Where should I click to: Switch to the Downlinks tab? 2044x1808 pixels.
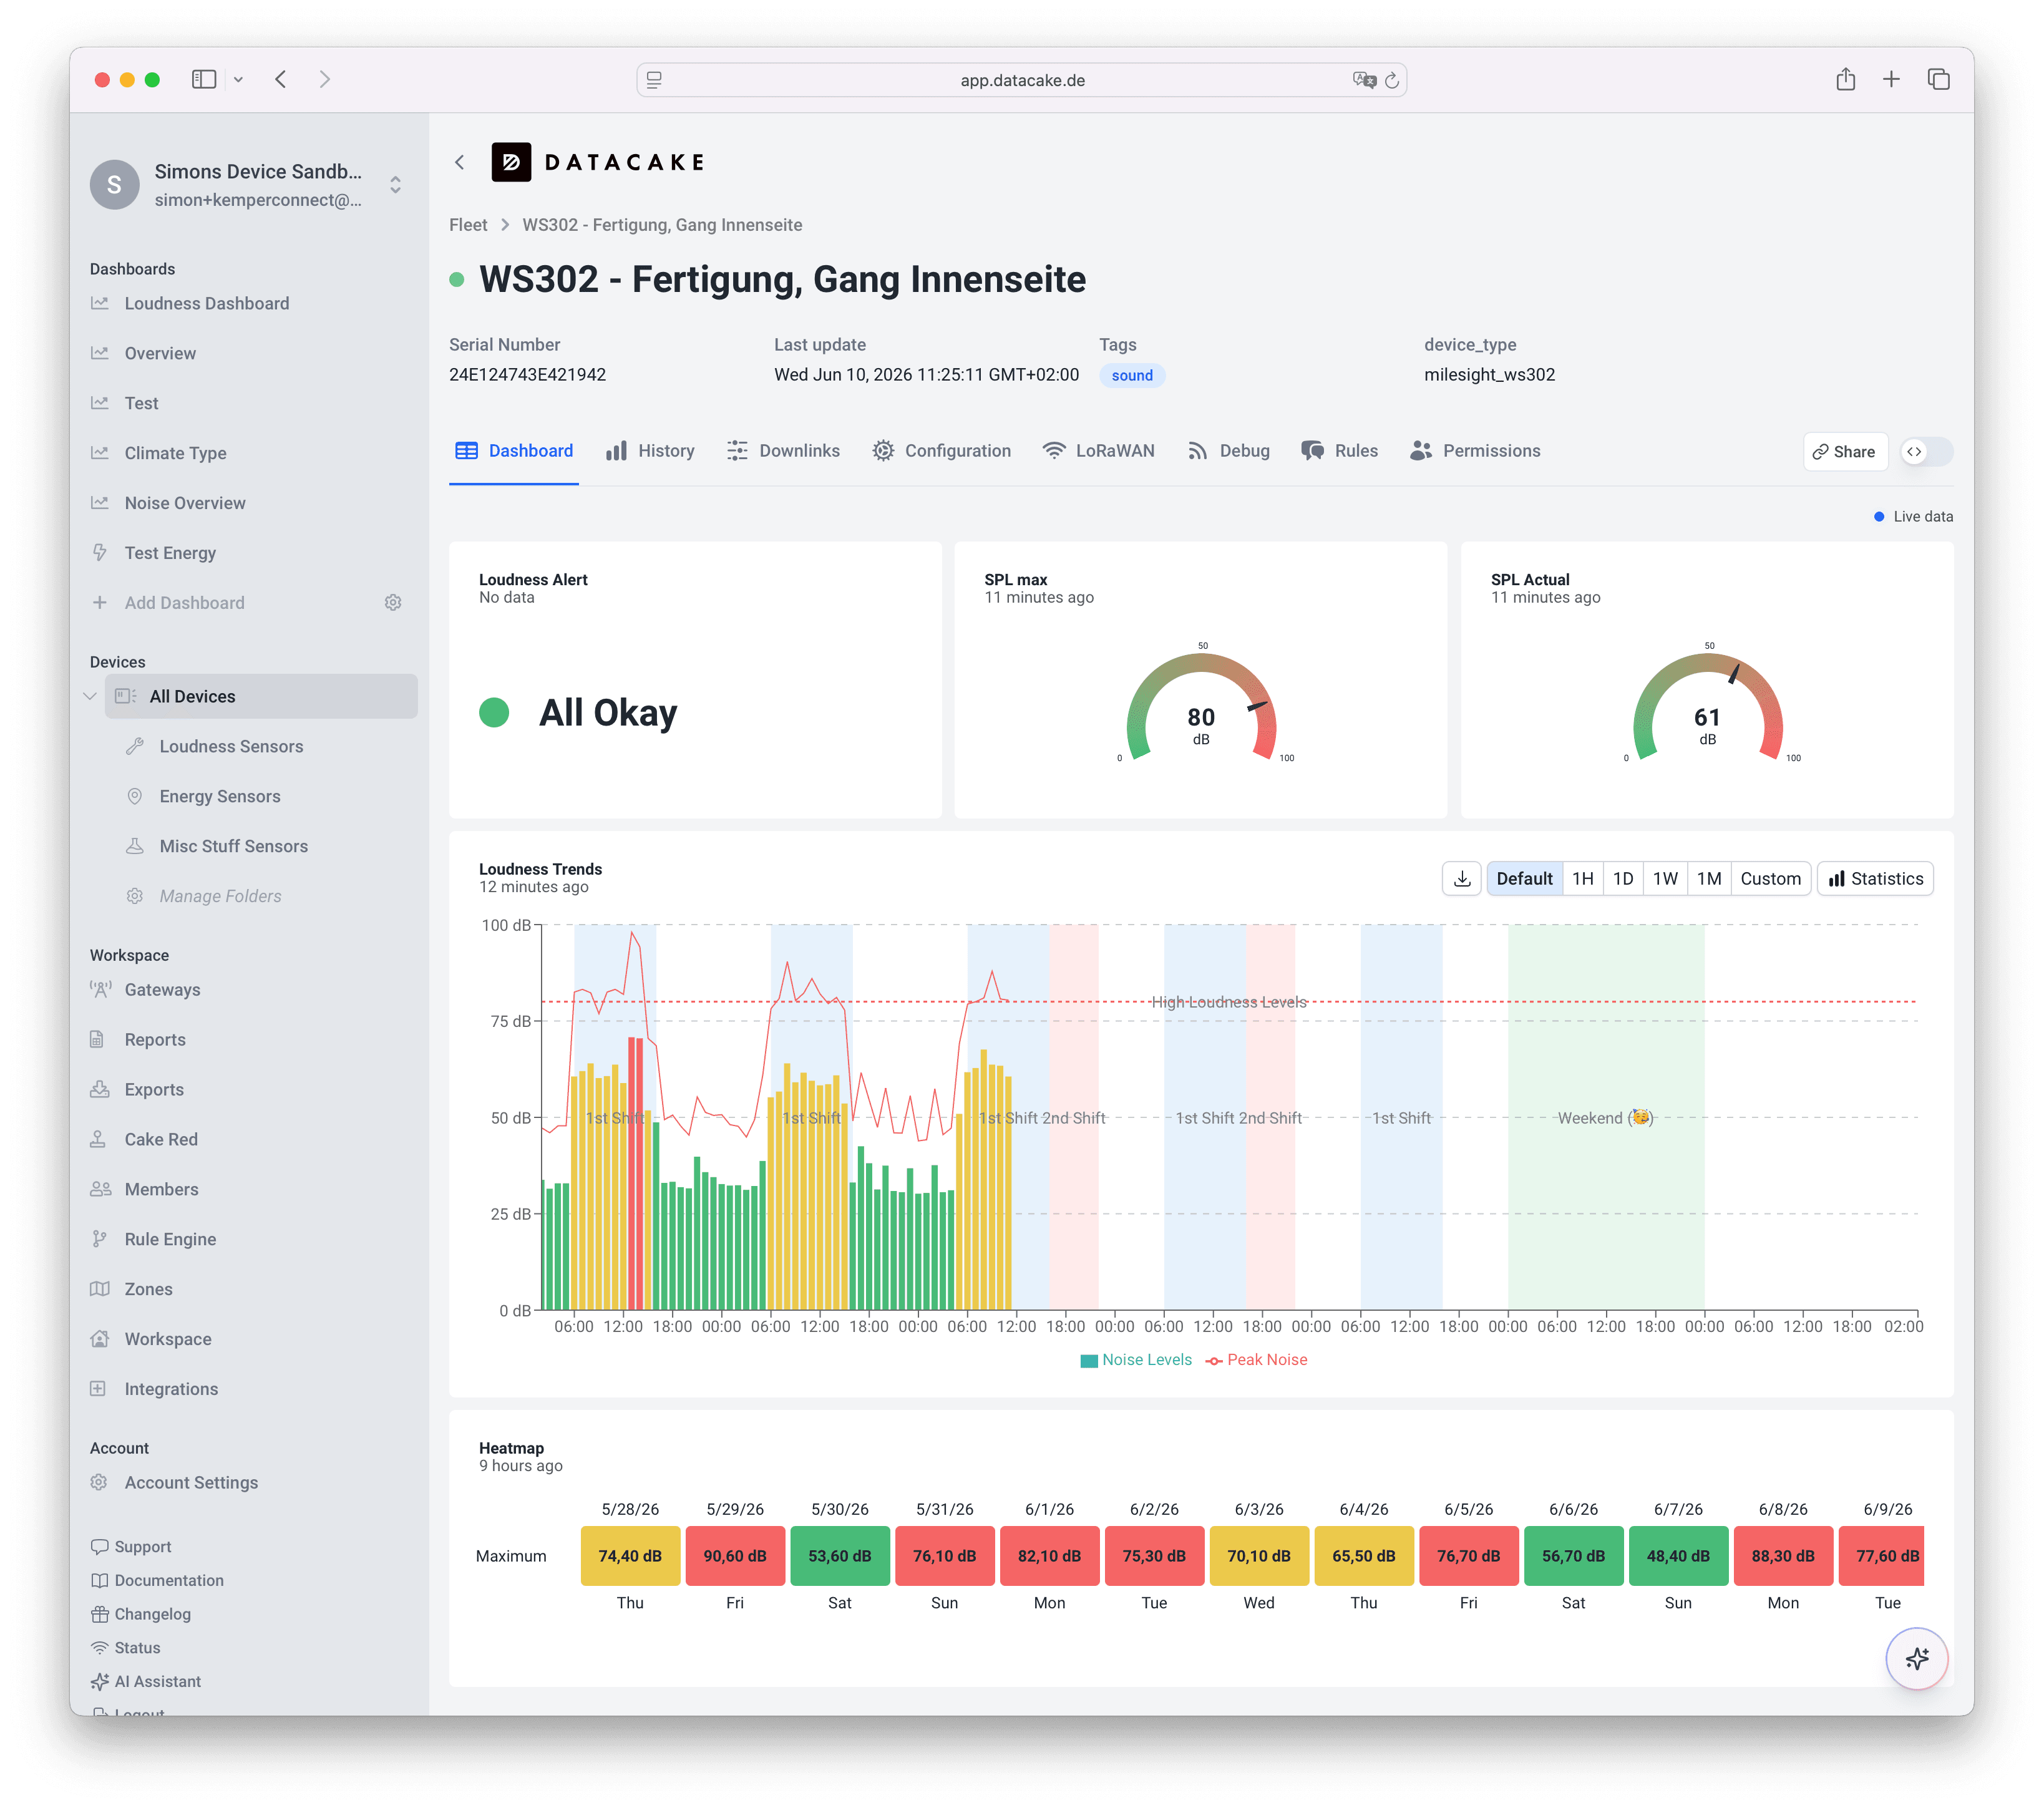783,451
